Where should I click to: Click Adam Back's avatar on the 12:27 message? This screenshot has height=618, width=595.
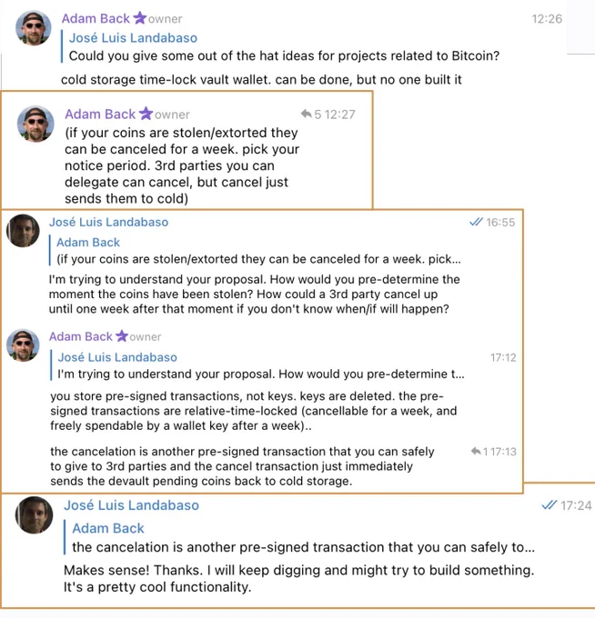coord(35,124)
